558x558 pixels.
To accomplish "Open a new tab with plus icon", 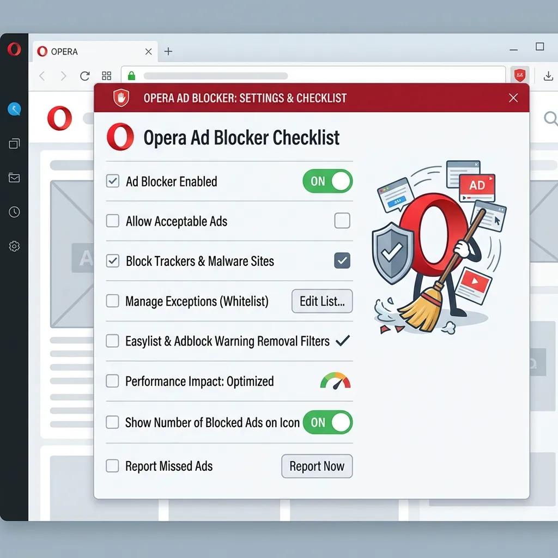I will point(168,51).
